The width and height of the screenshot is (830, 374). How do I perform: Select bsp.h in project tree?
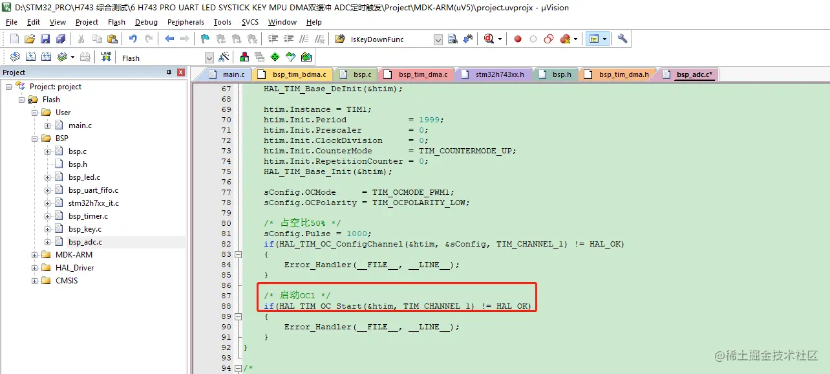[78, 164]
